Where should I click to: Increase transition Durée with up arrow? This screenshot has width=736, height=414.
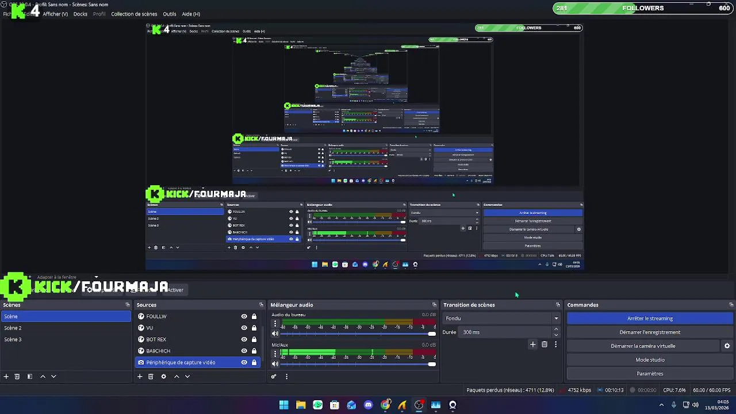tap(555, 329)
